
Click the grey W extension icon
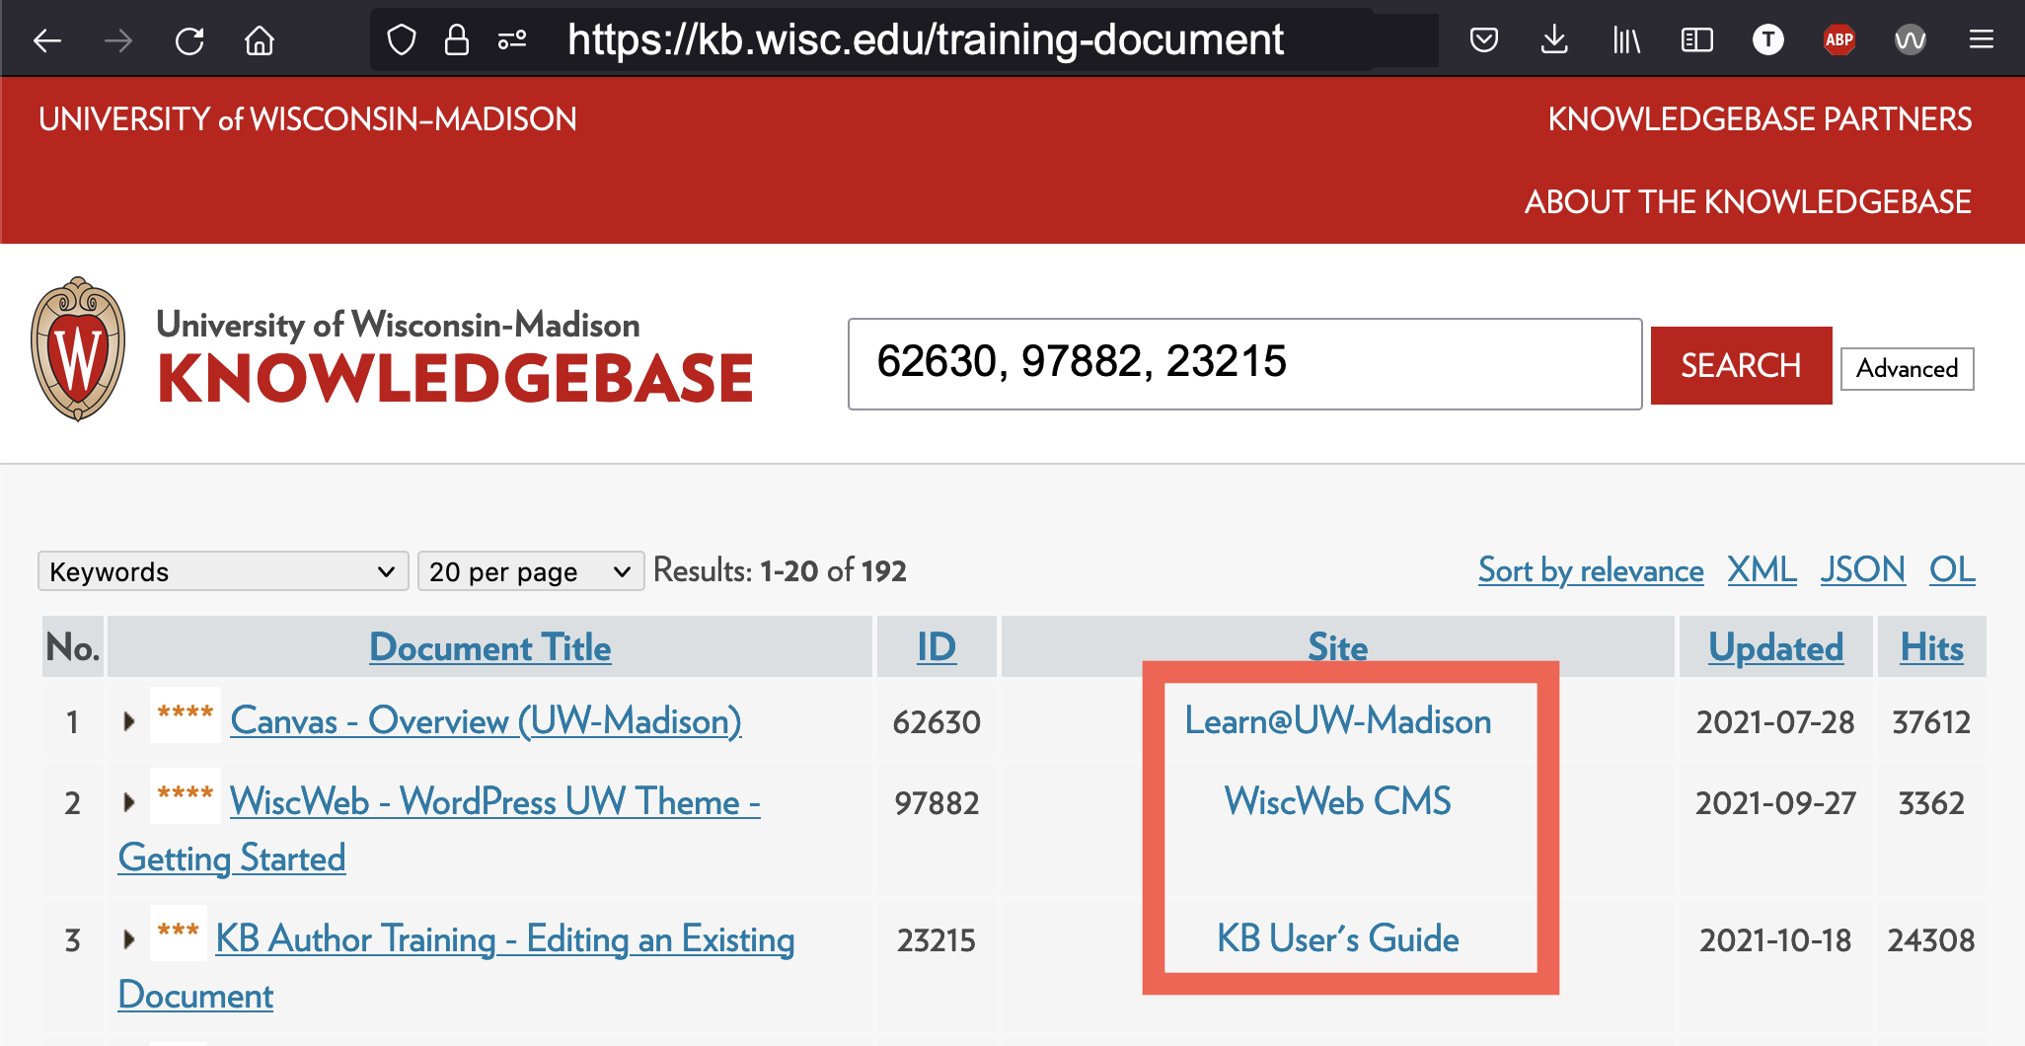pos(1911,40)
